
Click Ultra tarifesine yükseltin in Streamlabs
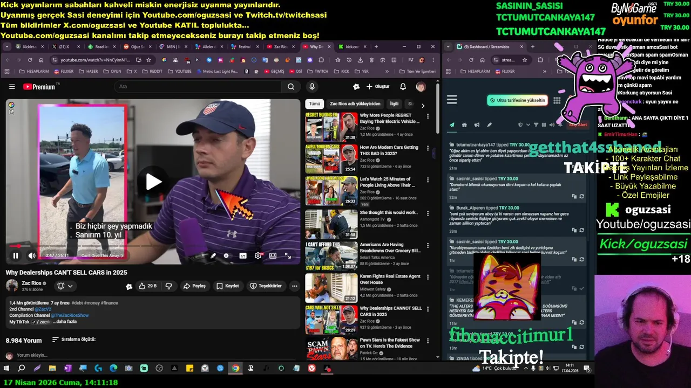[517, 100]
